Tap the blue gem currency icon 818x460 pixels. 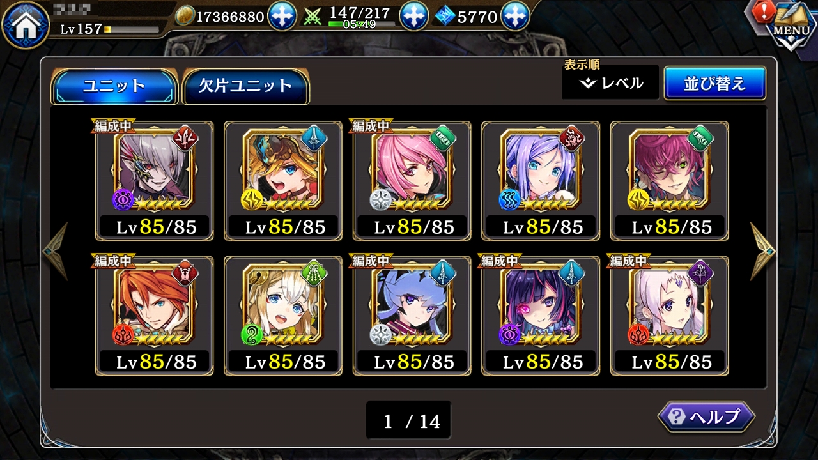(x=445, y=16)
